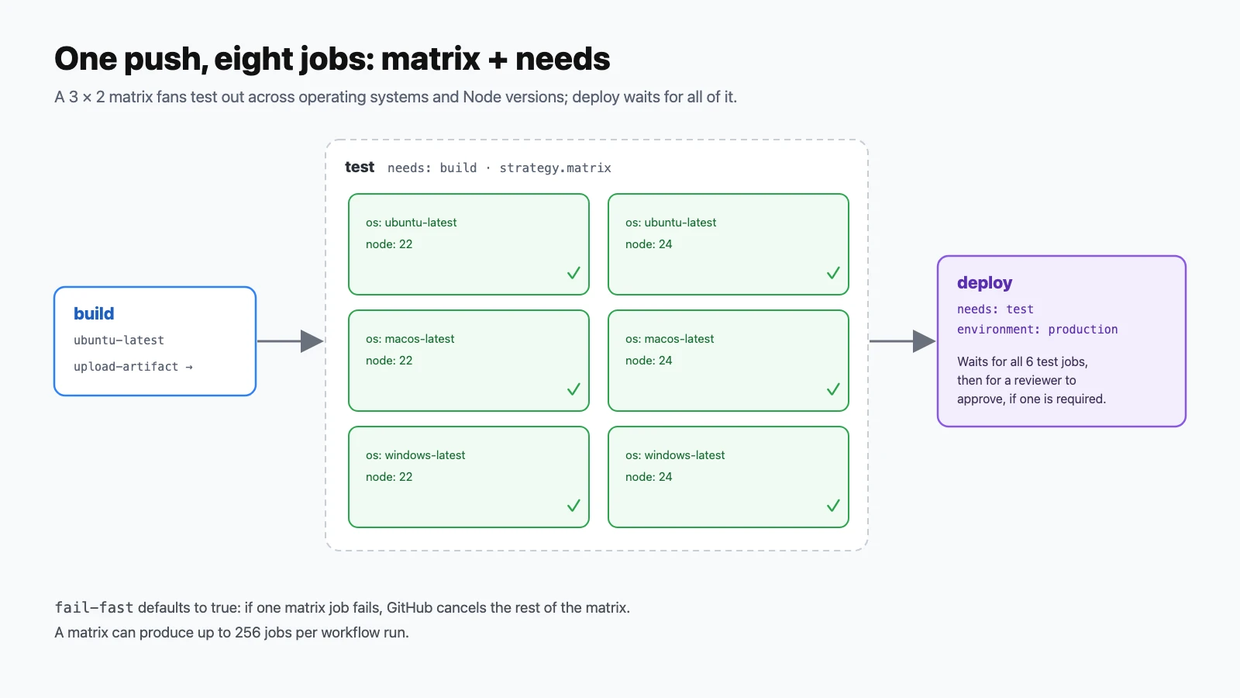The width and height of the screenshot is (1240, 698).
Task: Click 'approve, if one is required.' text
Action: (x=1032, y=399)
